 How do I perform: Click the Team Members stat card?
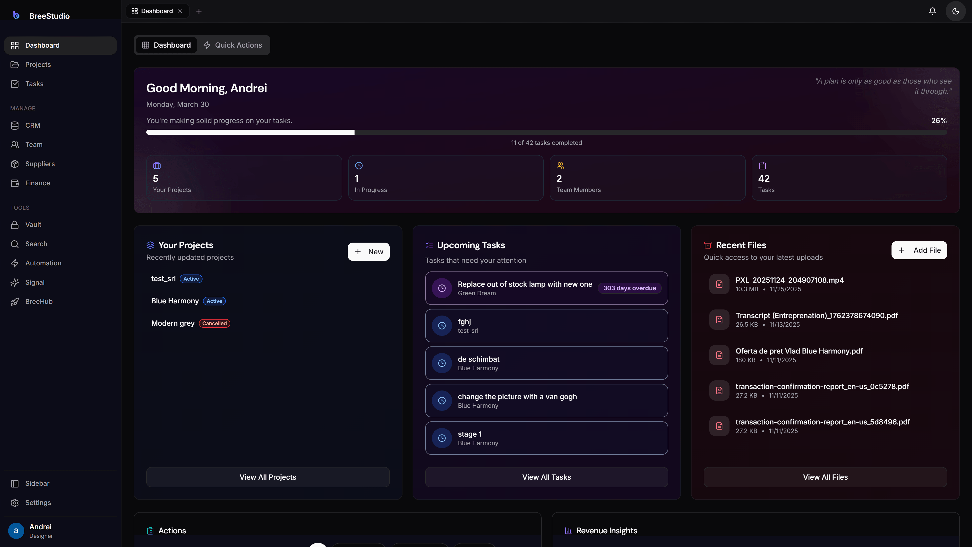click(647, 178)
